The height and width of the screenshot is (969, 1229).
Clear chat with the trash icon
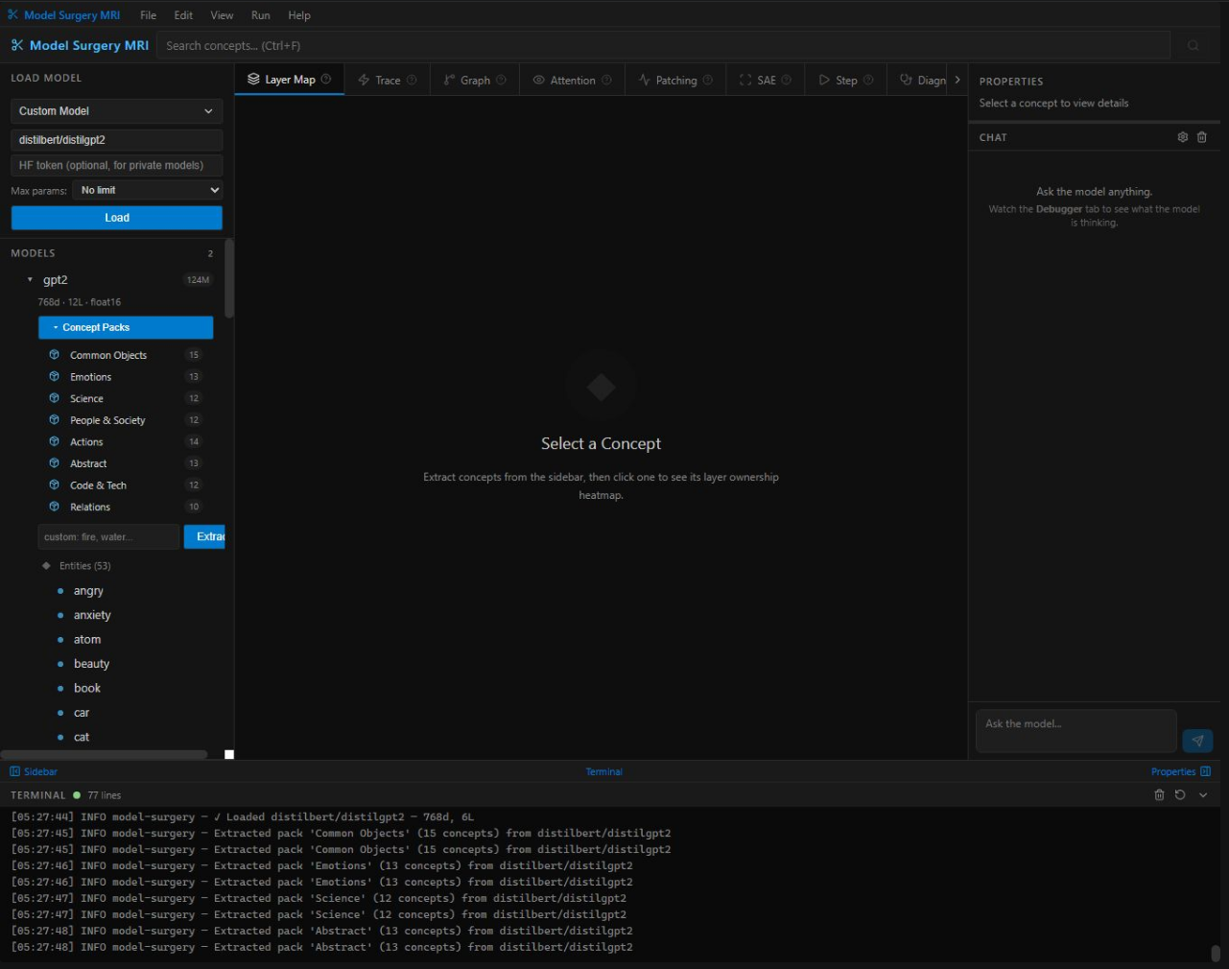point(1202,137)
